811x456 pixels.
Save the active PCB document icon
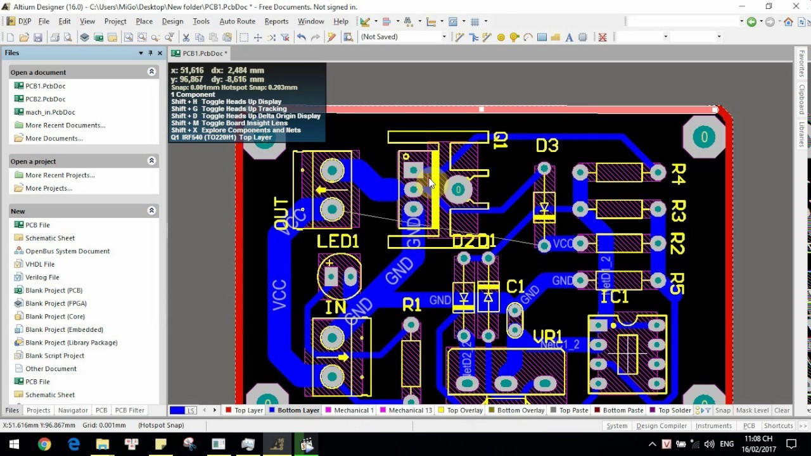tap(38, 37)
